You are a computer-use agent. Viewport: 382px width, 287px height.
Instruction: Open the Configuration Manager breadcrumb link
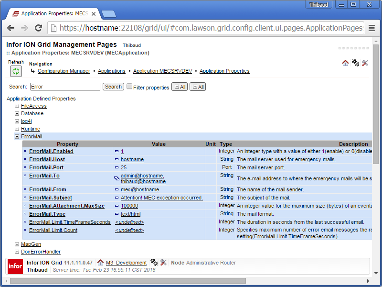(x=64, y=71)
